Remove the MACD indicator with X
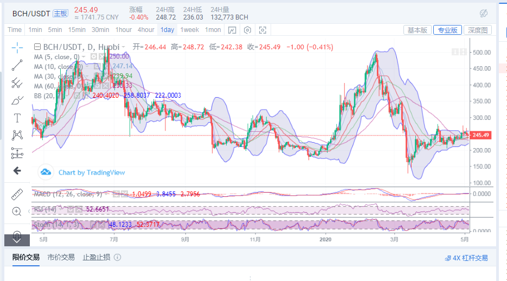Image resolution: width=507 pixels, height=281 pixels. (x=124, y=194)
